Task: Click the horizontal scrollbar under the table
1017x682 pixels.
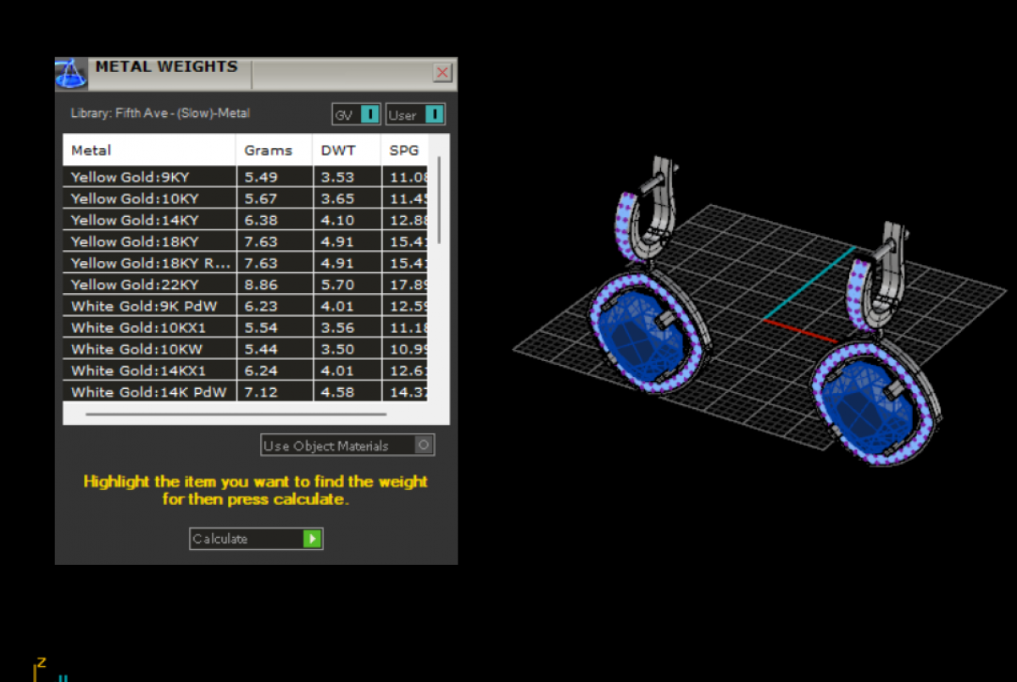Action: point(236,414)
